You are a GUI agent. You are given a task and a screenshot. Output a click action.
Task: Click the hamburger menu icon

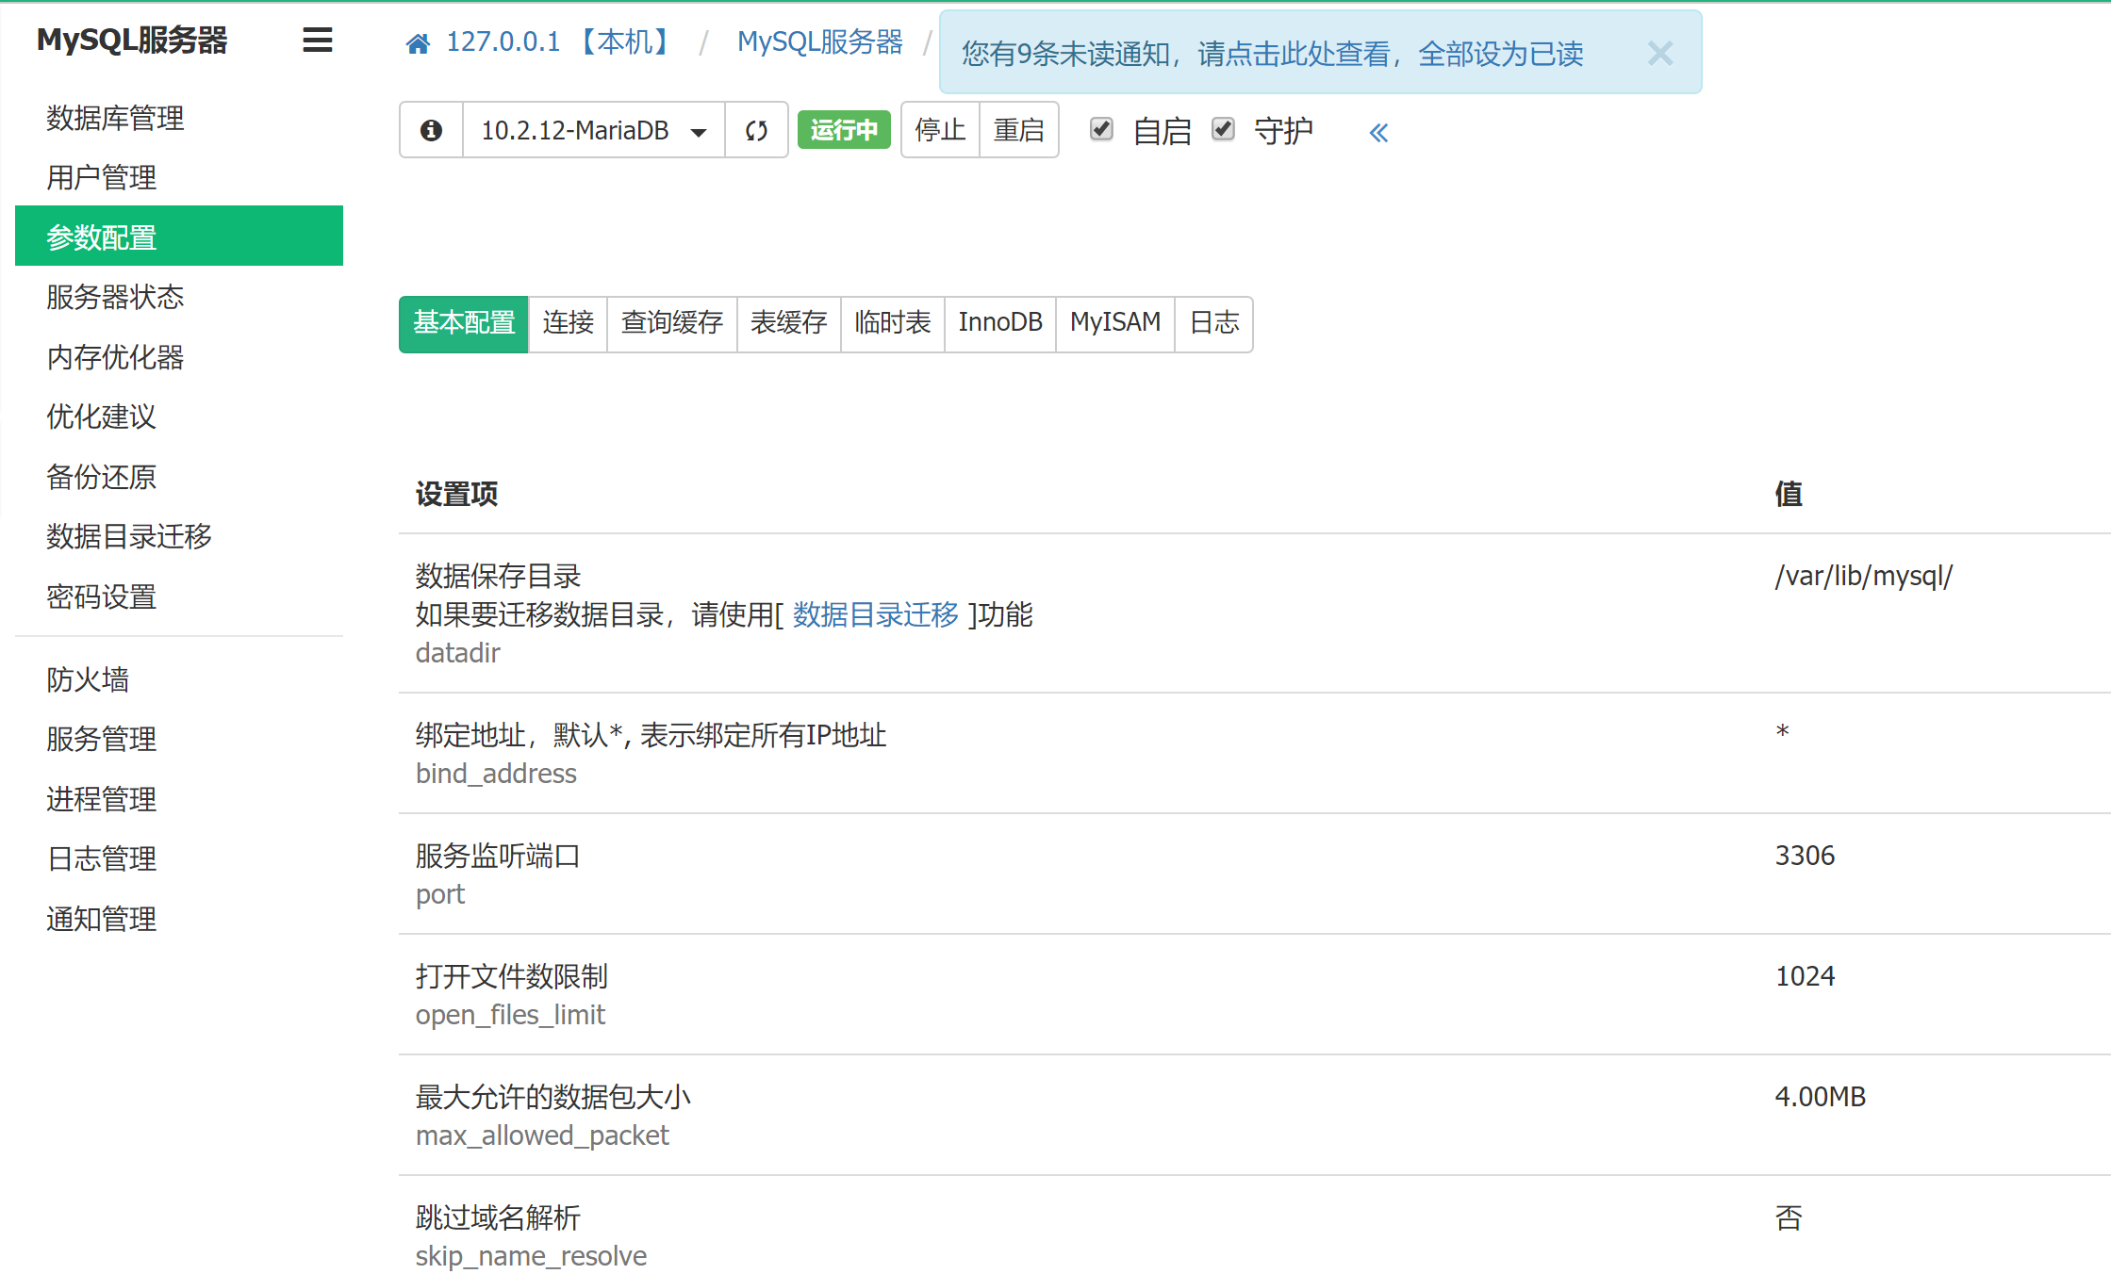pyautogui.click(x=317, y=41)
